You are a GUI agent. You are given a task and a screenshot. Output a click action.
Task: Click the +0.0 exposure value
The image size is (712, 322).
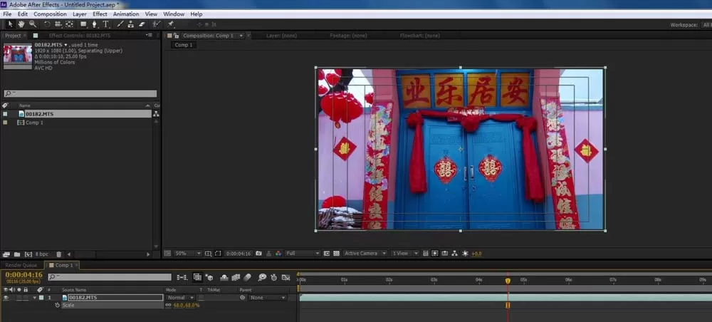pos(476,254)
